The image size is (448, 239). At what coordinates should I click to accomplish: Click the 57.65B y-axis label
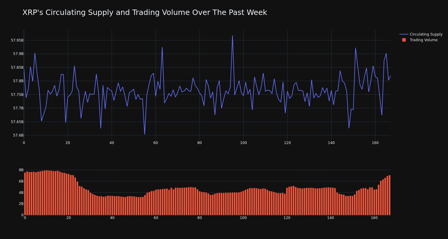tap(17, 122)
